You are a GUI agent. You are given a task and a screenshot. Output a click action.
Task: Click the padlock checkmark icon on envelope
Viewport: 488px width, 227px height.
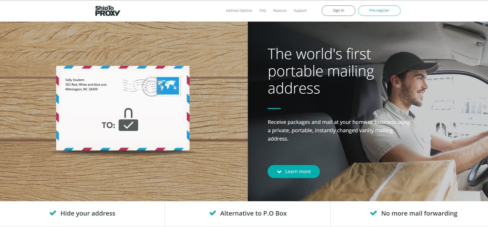coord(128,119)
